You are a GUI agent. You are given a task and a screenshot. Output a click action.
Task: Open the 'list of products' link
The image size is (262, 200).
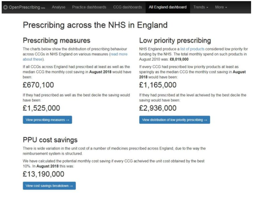(192, 49)
